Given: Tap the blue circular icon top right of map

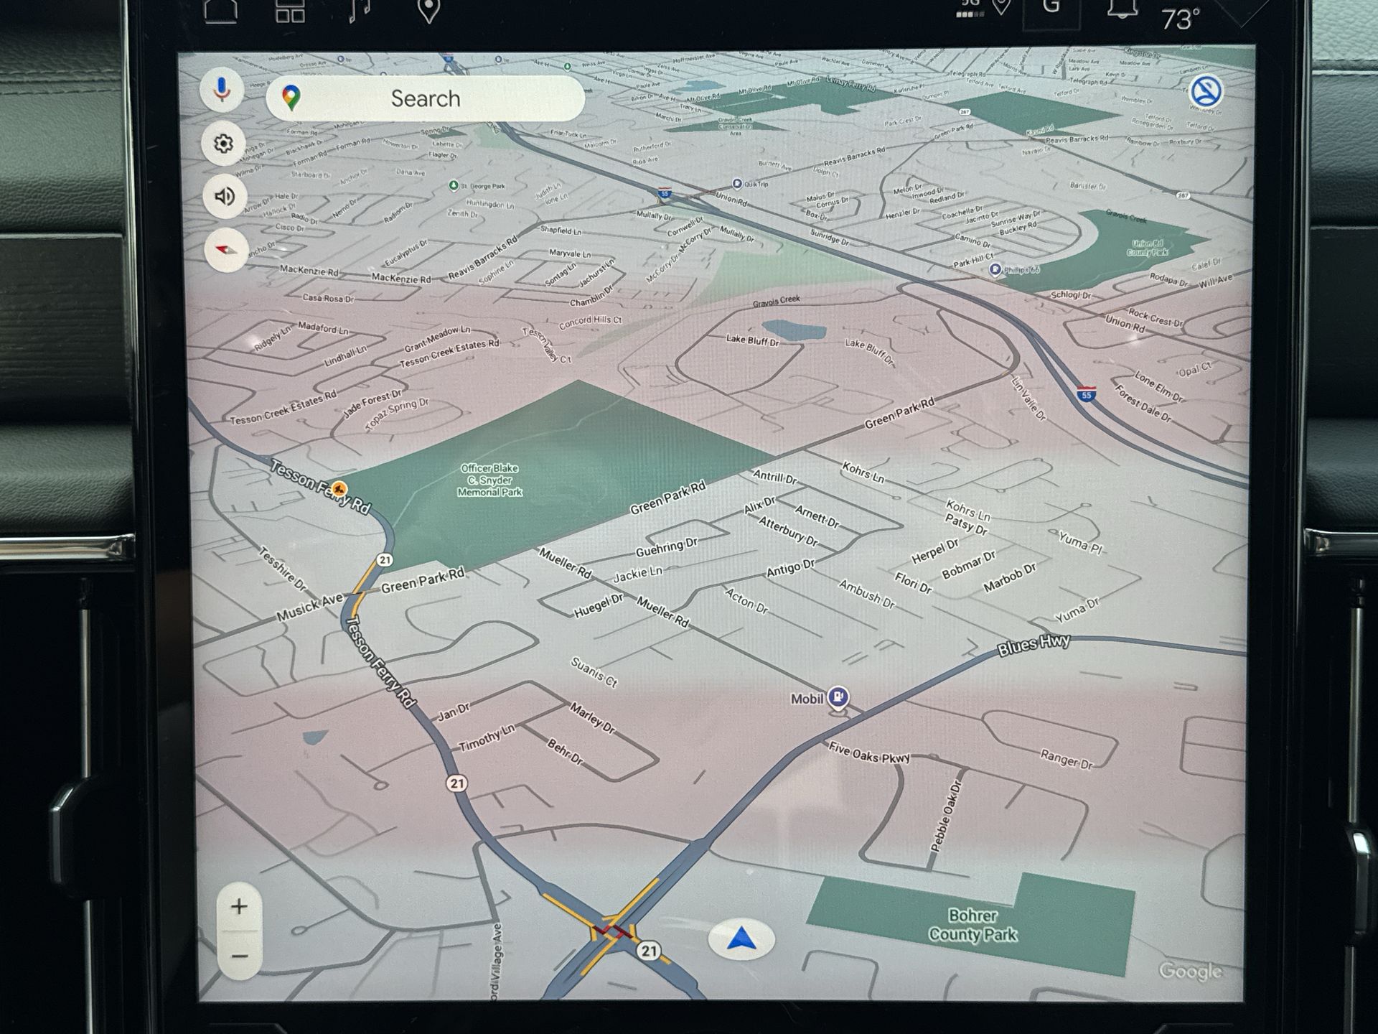Looking at the screenshot, I should [1206, 92].
